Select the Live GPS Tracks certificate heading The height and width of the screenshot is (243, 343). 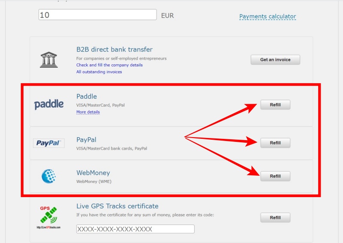(117, 206)
